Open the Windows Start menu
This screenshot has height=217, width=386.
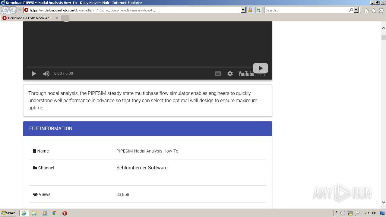[x=8, y=213]
